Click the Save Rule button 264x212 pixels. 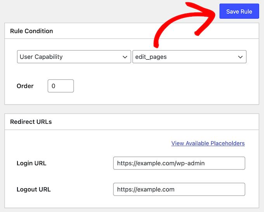pos(239,12)
